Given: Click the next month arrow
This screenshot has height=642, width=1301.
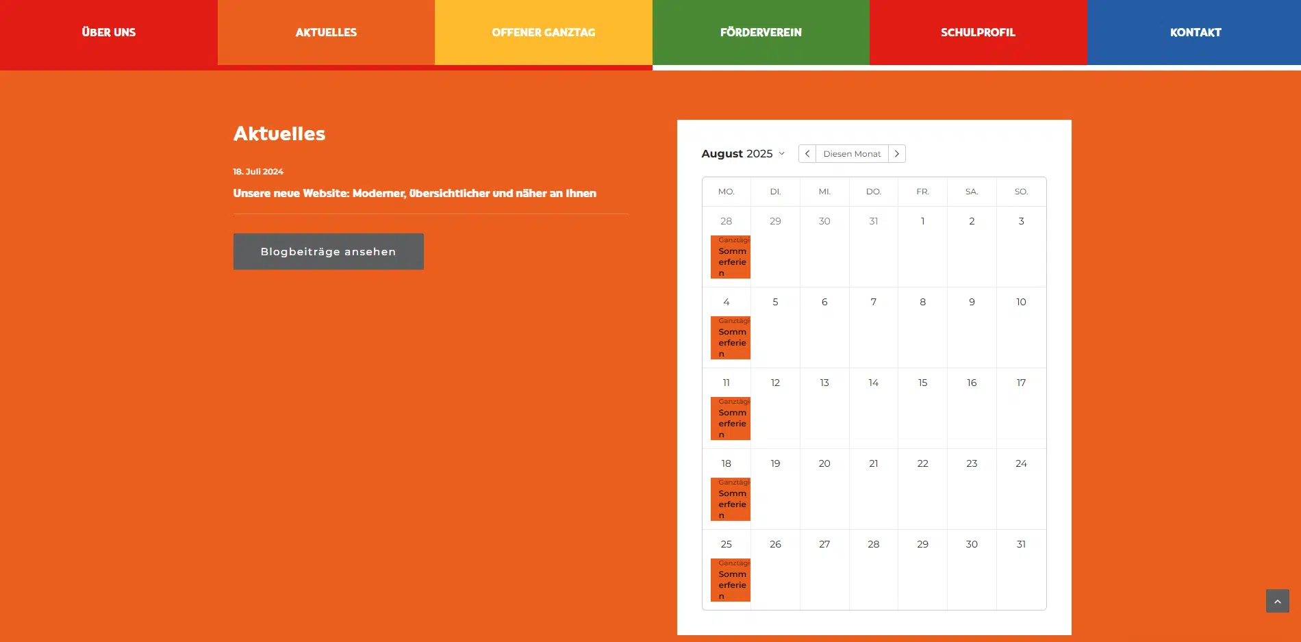Looking at the screenshot, I should 896,154.
